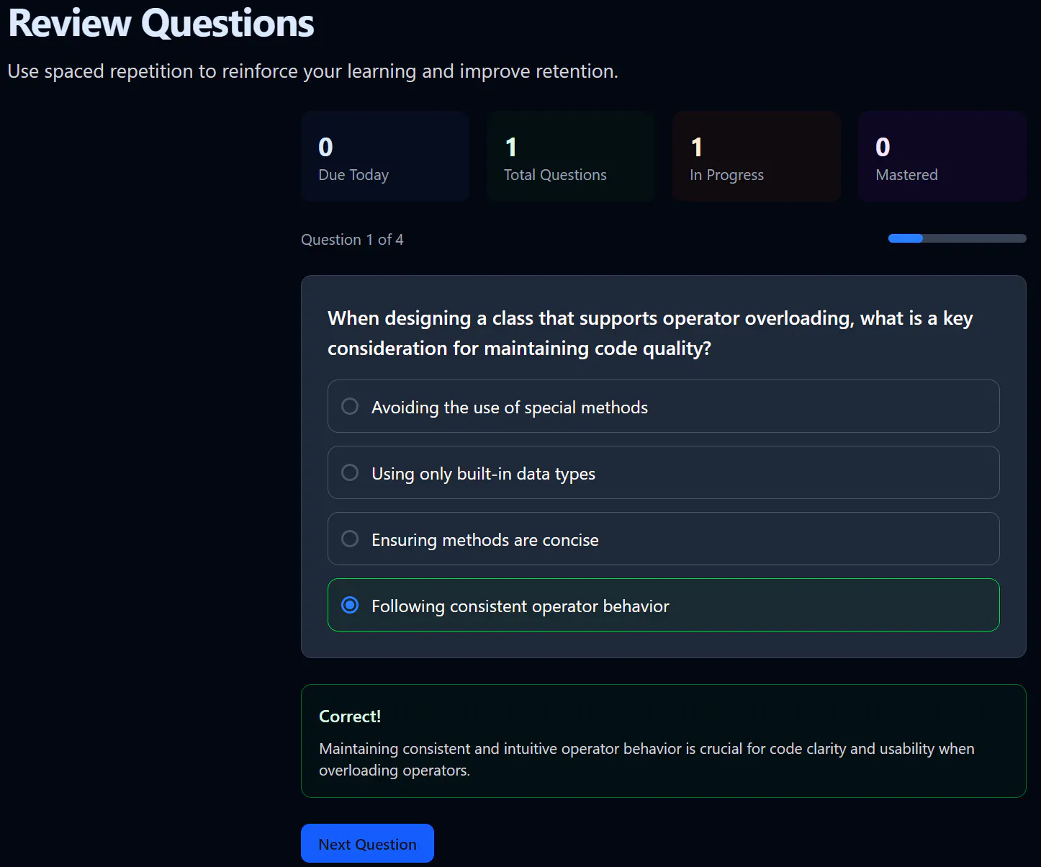Image resolution: width=1041 pixels, height=867 pixels.
Task: Open the Due Today stat card
Action: tap(385, 156)
